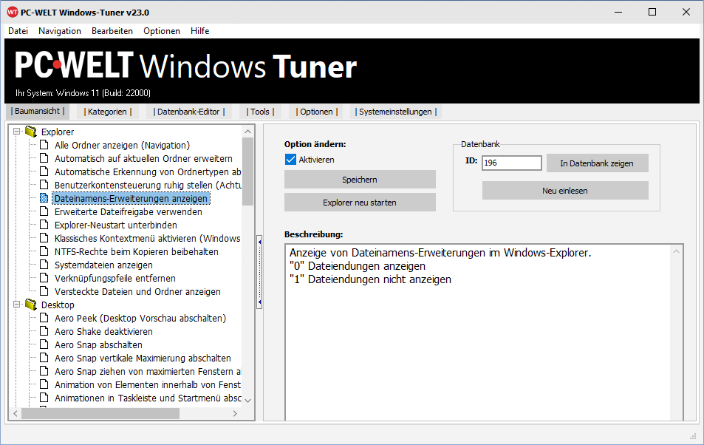Click page icon next to Systemdateien anzeigen
Image resolution: width=704 pixels, height=445 pixels.
(x=44, y=265)
